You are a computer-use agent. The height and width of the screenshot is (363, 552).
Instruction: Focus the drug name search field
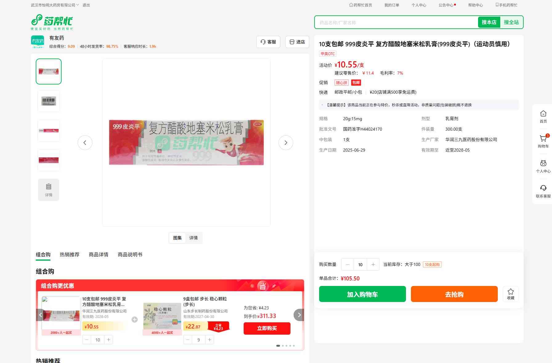tap(396, 22)
